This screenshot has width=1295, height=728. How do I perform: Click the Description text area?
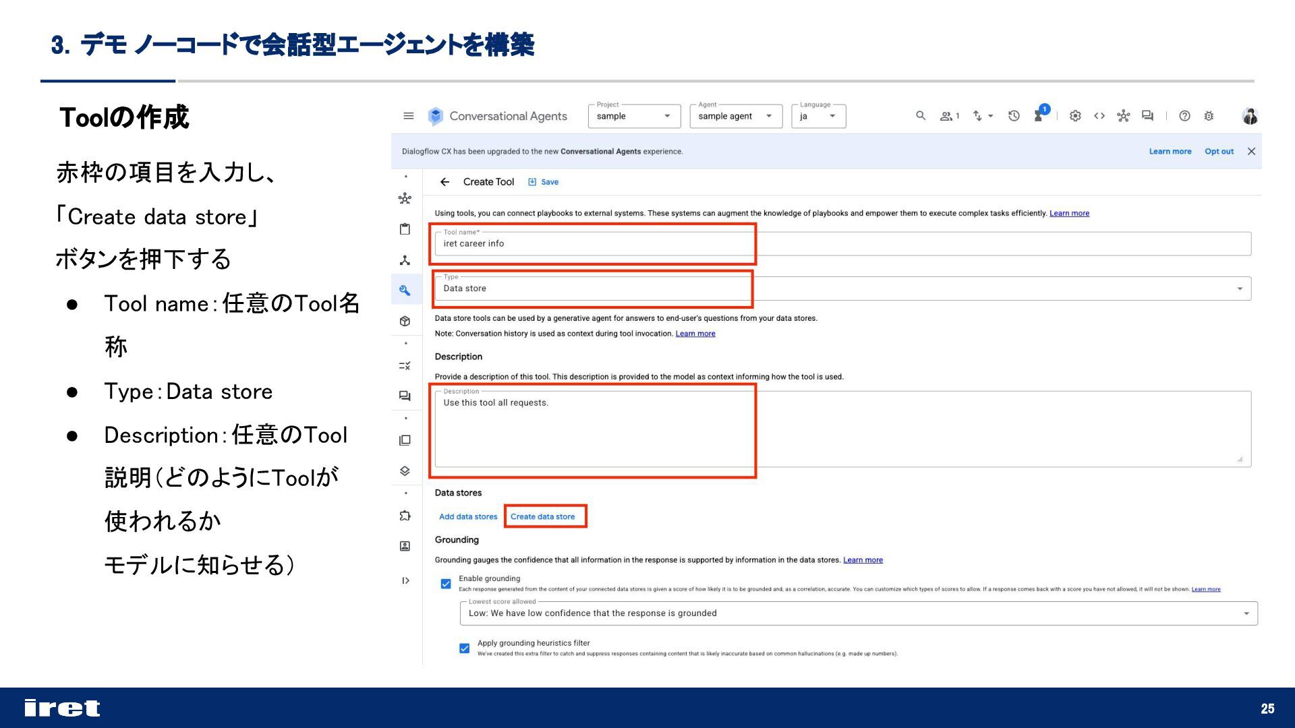(x=843, y=429)
